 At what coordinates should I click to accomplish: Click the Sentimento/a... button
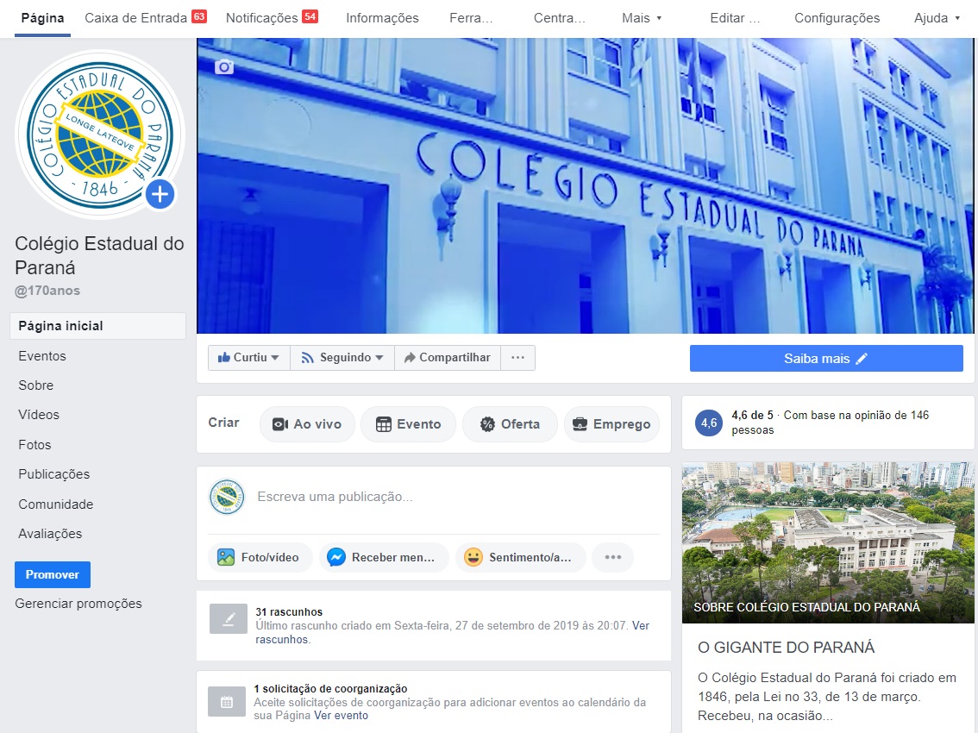click(521, 557)
